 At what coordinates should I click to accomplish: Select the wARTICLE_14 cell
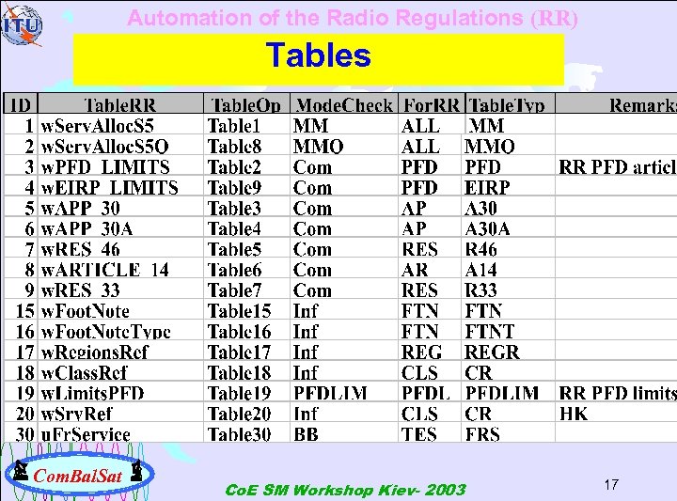click(x=120, y=270)
